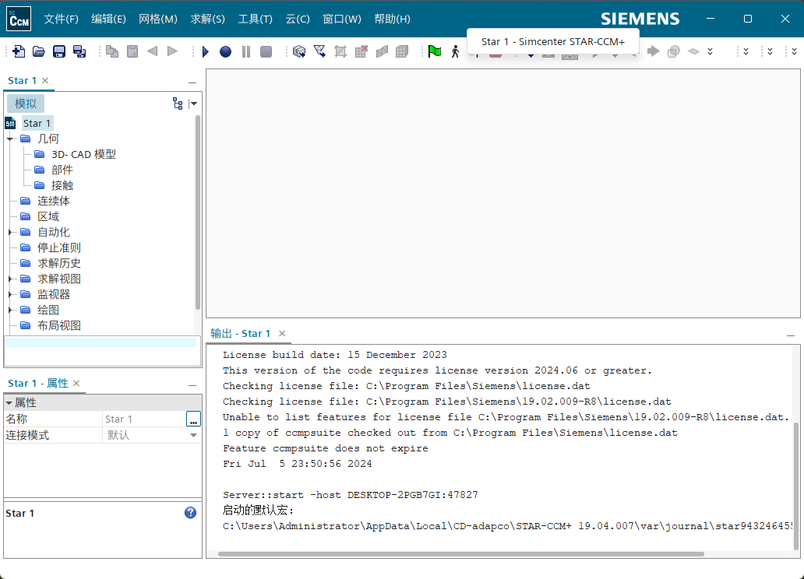Click the 模拟 button in Star 1 panel
This screenshot has width=804, height=579.
tap(26, 104)
